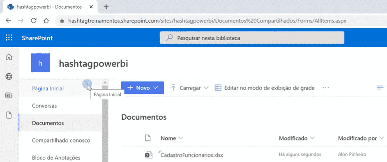Image resolution: width=387 pixels, height=162 pixels.
Task: Open a new browser tab with the plus icon
Action: coord(106,7)
